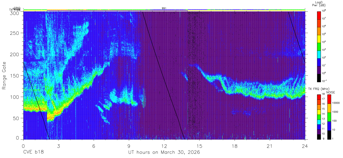Viewport: 343px width, 158px height.
Task: Click hour 24 on the time axis
Action: (x=305, y=146)
